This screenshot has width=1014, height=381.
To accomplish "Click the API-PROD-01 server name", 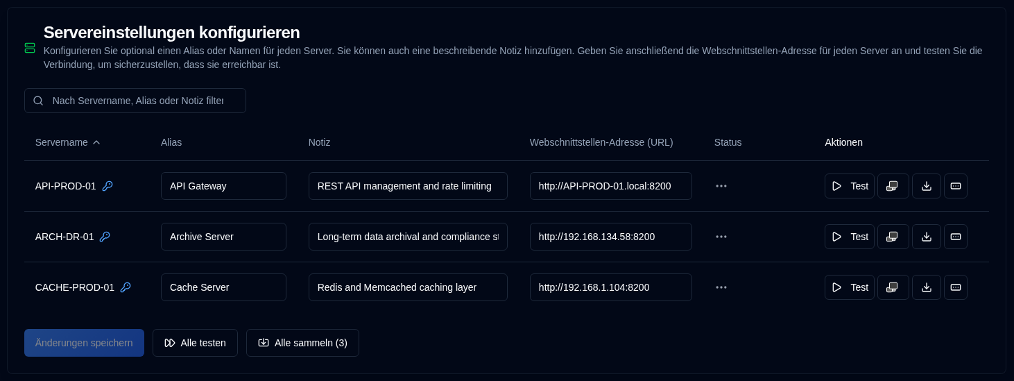I will (65, 186).
